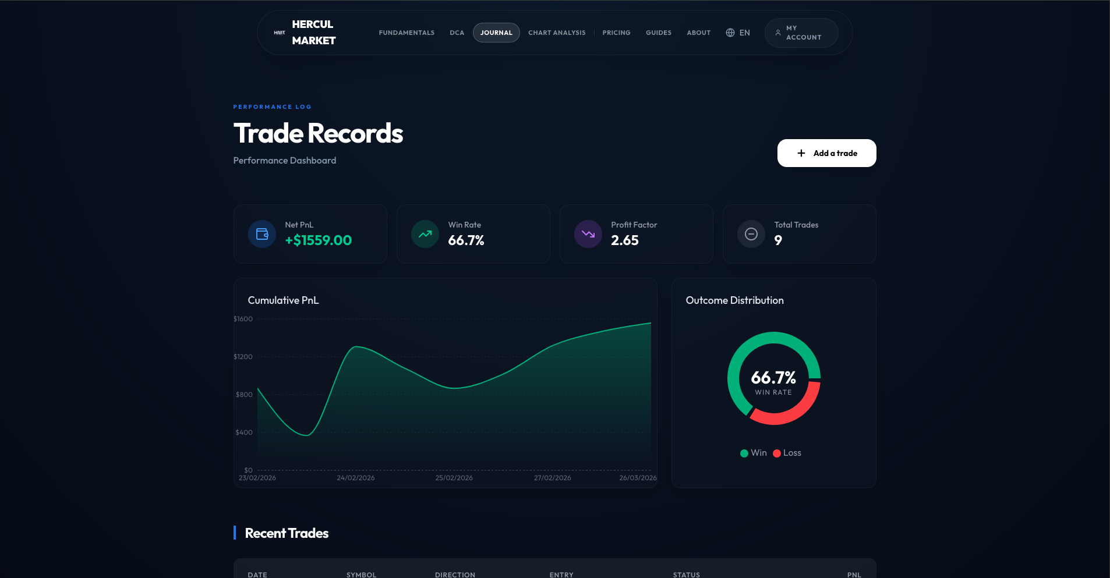
Task: Click the Hercul Market logo icon
Action: click(x=280, y=33)
